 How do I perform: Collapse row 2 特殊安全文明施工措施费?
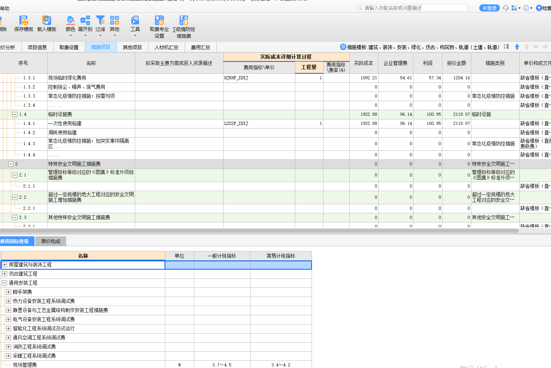pyautogui.click(x=11, y=164)
